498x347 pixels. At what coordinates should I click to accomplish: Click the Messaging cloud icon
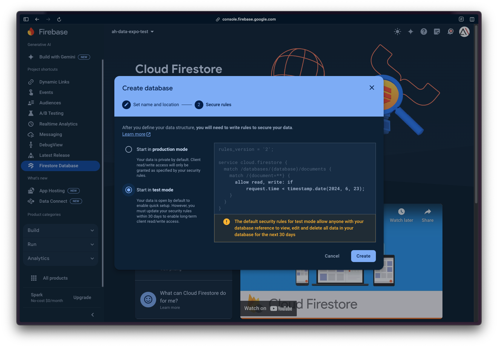31,134
